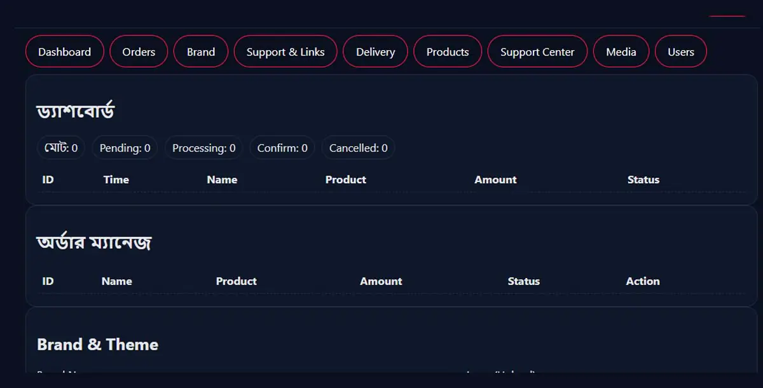Select the Brand navigation pill

coord(201,52)
